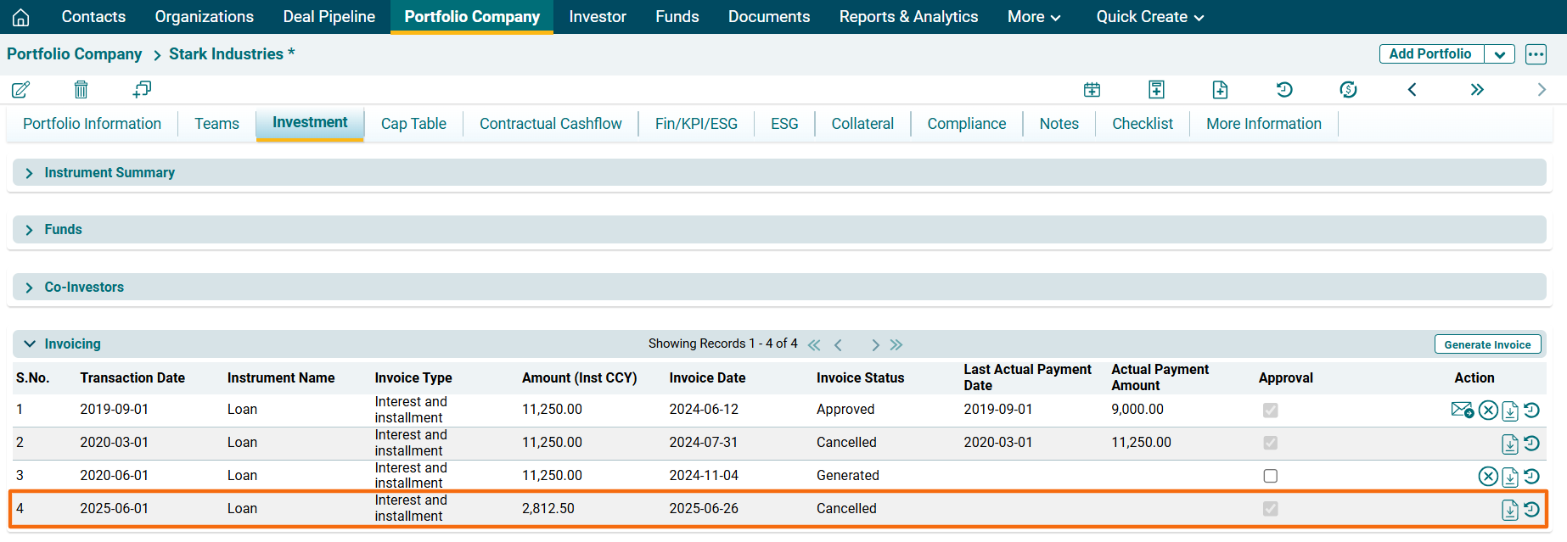Switch to the Cap Table tab
1567x542 pixels.
pos(413,124)
